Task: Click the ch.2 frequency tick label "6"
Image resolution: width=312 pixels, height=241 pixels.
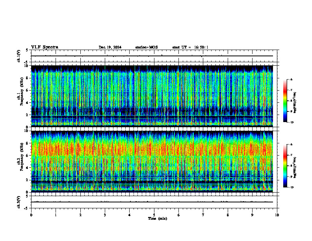Action: tap(28, 156)
